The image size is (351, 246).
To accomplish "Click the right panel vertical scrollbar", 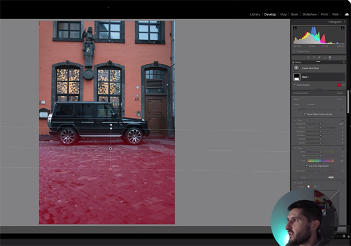I will [x=348, y=102].
